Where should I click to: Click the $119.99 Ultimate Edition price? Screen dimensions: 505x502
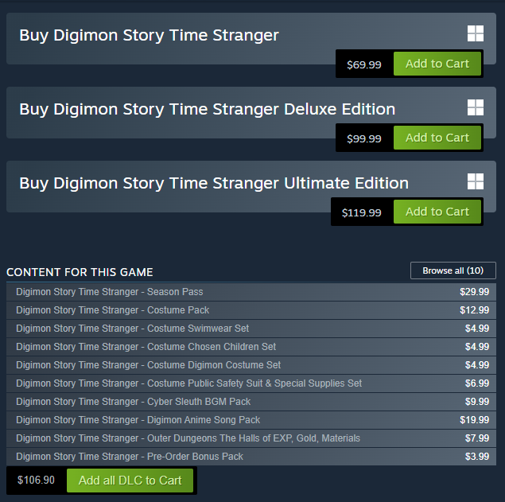tap(361, 212)
